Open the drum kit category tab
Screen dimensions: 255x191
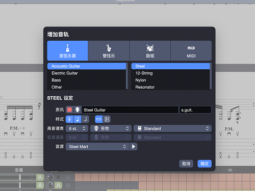150,50
